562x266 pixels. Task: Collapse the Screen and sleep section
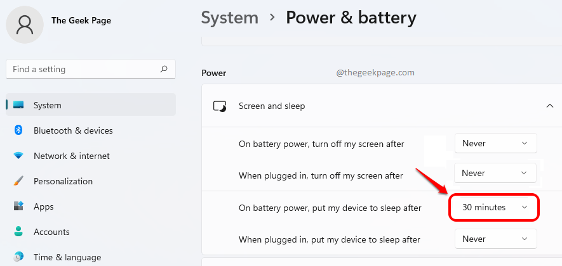point(549,106)
